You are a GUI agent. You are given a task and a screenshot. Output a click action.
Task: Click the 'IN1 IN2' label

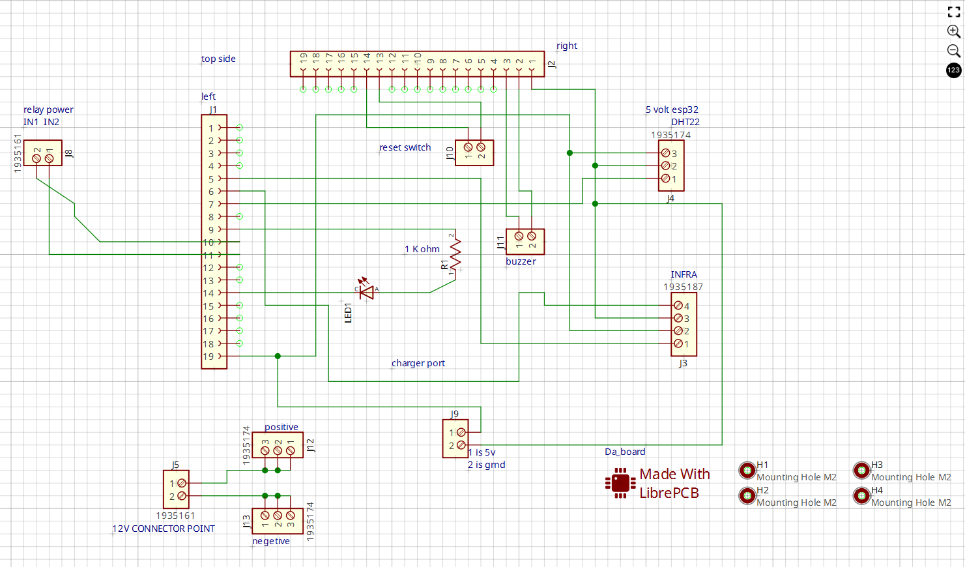42,122
